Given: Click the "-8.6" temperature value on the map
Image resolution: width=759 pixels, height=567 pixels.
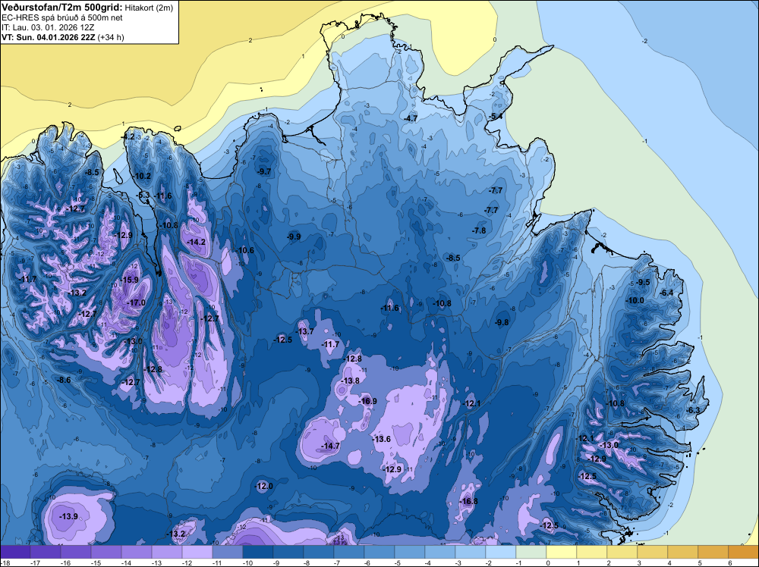Looking at the screenshot, I should [x=64, y=381].
